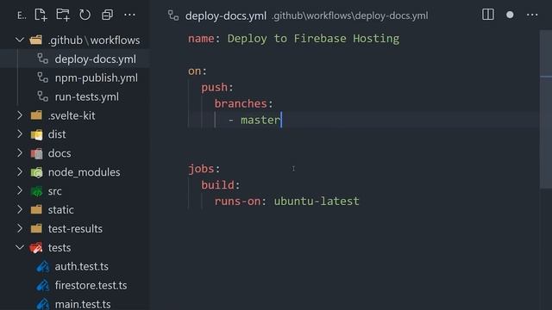The height and width of the screenshot is (310, 552).
Task: Expand the .svelte-kit folder chevron
Action: 20,115
